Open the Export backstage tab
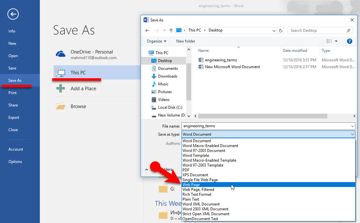 point(14,118)
